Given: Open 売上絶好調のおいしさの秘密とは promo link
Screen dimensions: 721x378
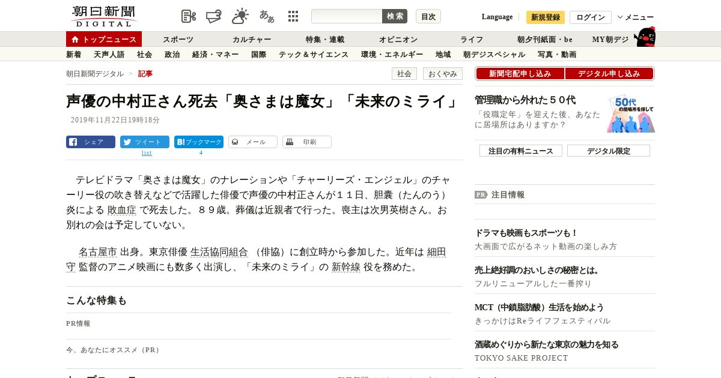Looking at the screenshot, I should (x=537, y=270).
